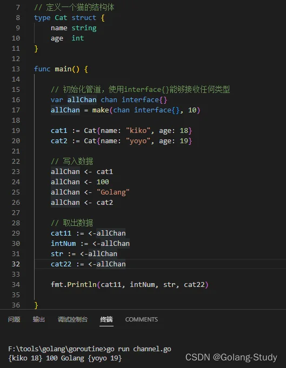Click the 'name string' field line
Screen dimensions: 286x368
(74, 28)
